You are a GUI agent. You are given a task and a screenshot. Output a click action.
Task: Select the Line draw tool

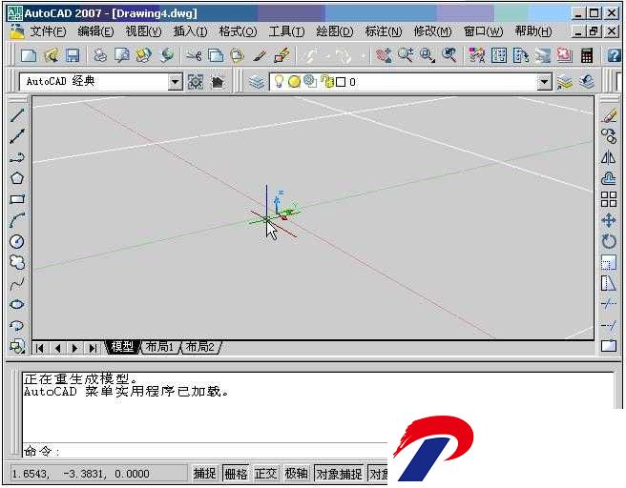pos(17,115)
